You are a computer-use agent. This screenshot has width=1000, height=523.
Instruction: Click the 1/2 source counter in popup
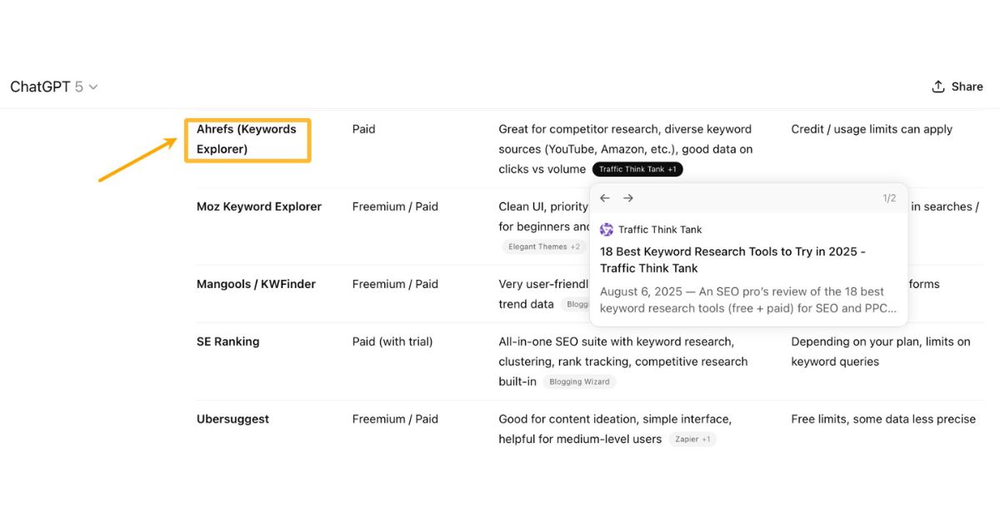coord(889,198)
